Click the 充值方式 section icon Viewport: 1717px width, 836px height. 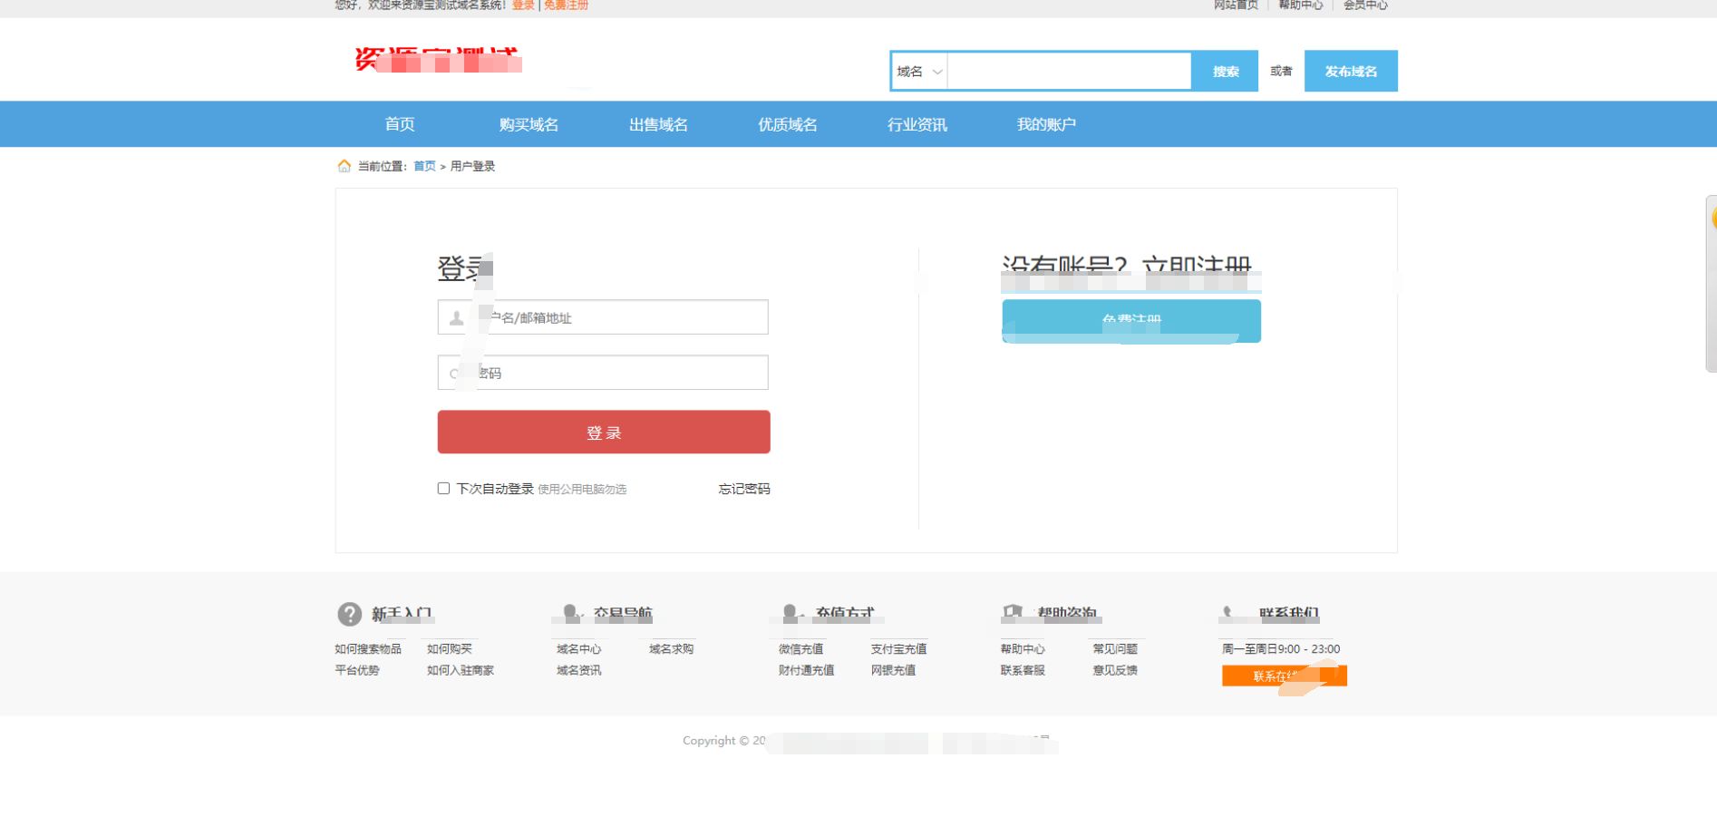[791, 613]
